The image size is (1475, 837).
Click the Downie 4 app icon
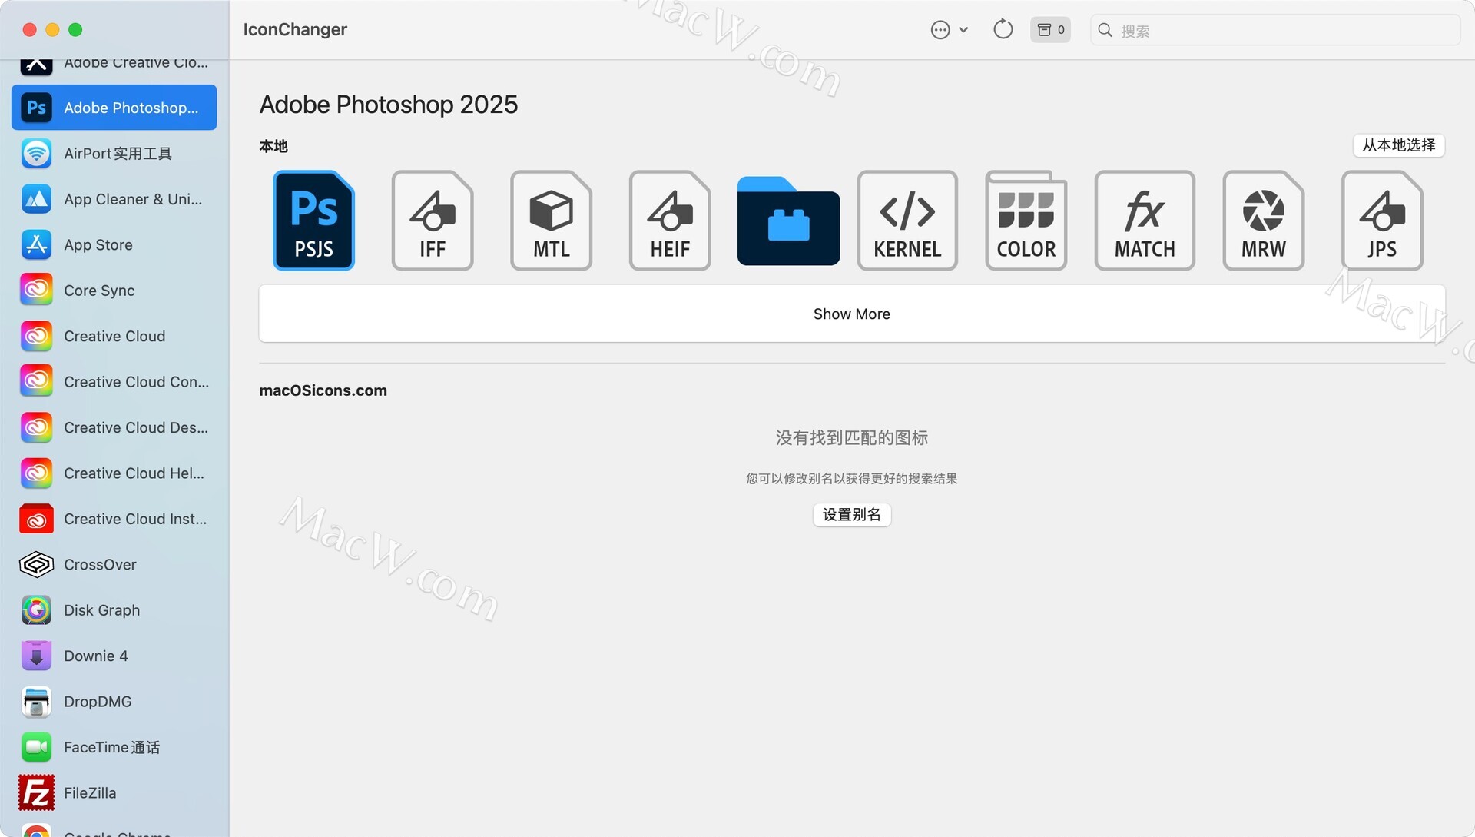click(36, 656)
